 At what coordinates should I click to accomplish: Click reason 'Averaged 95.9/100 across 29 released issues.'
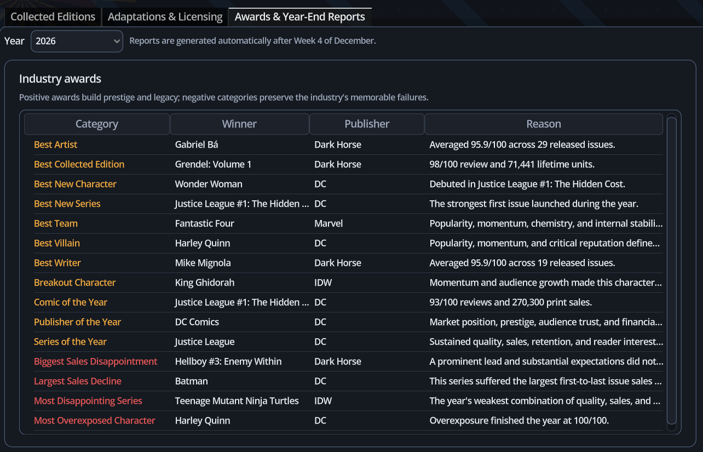coord(522,145)
